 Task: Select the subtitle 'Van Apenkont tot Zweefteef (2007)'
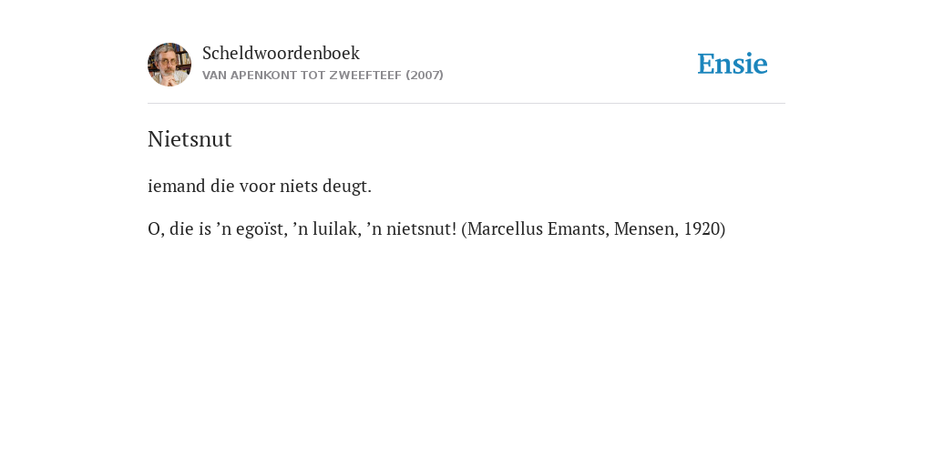pyautogui.click(x=323, y=76)
